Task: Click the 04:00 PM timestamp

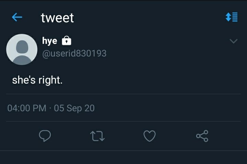Action: (27, 108)
